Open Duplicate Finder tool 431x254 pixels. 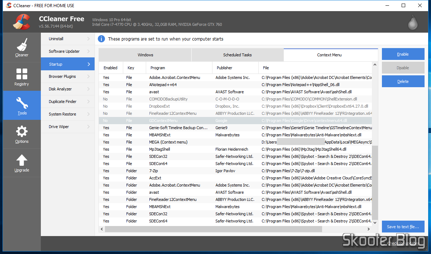(68, 102)
